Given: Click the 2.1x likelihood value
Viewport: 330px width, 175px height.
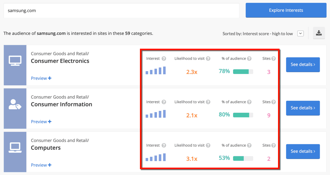Looking at the screenshot, I should 192,116.
